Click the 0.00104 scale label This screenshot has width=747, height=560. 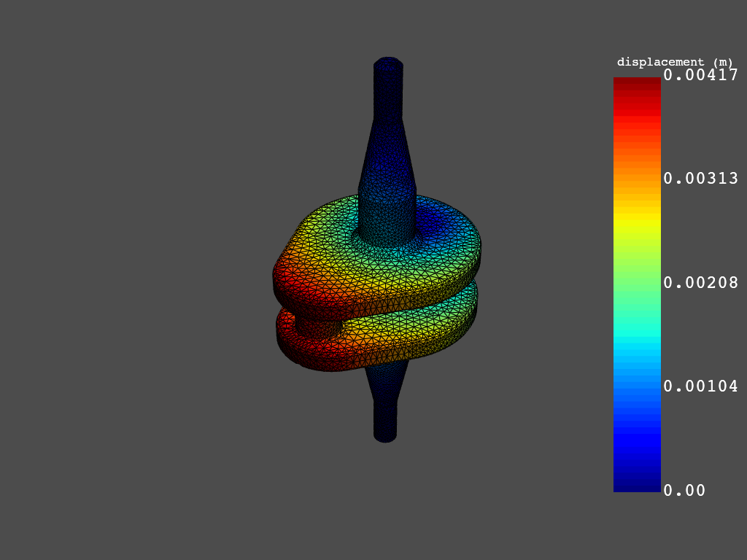(x=700, y=386)
